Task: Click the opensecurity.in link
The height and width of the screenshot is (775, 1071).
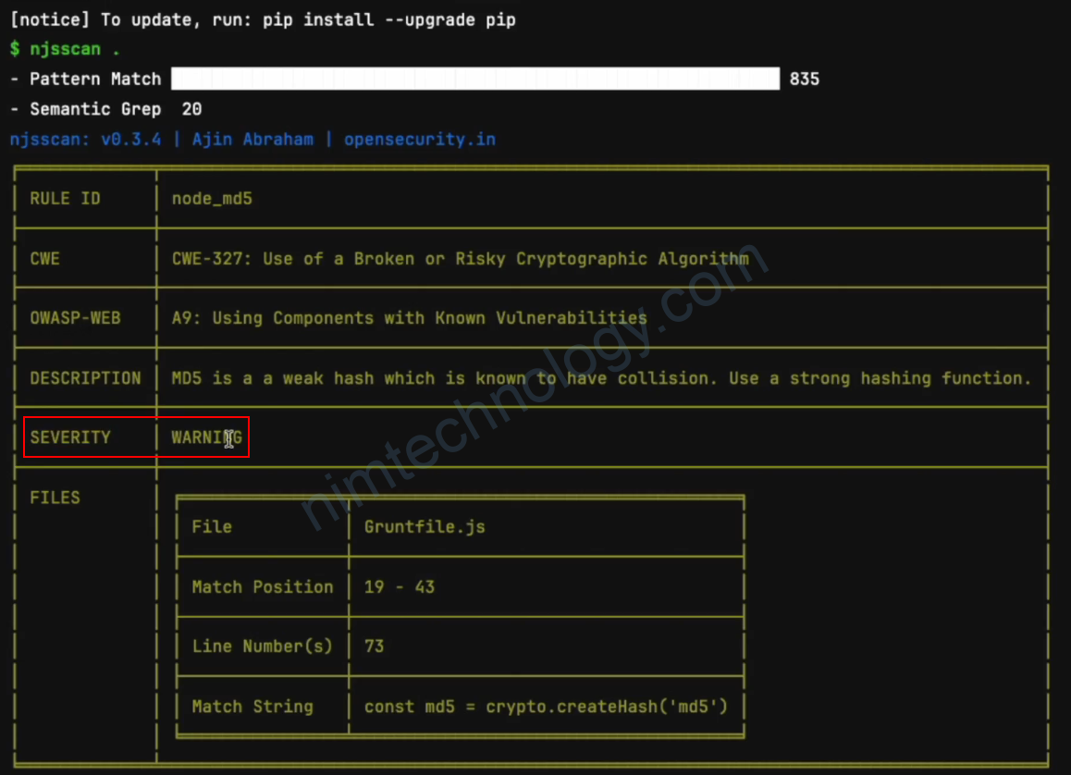Action: coord(419,140)
